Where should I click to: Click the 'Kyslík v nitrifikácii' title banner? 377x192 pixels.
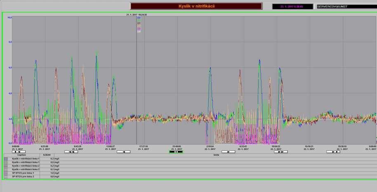[x=196, y=6]
